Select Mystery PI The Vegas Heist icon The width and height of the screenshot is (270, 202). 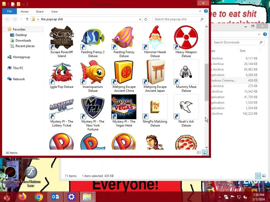point(124,107)
